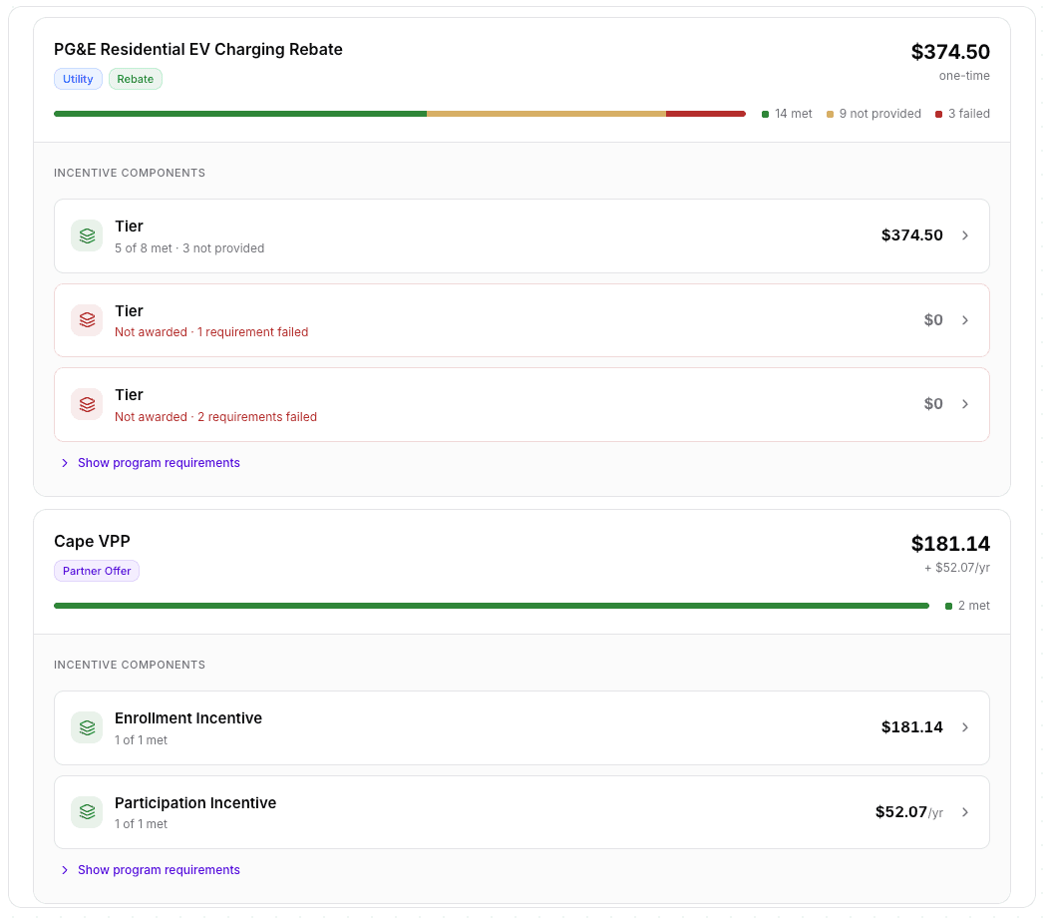Click $0 amount of Tier with 2 requirements failed
The height and width of the screenshot is (921, 1045).
pyautogui.click(x=933, y=404)
